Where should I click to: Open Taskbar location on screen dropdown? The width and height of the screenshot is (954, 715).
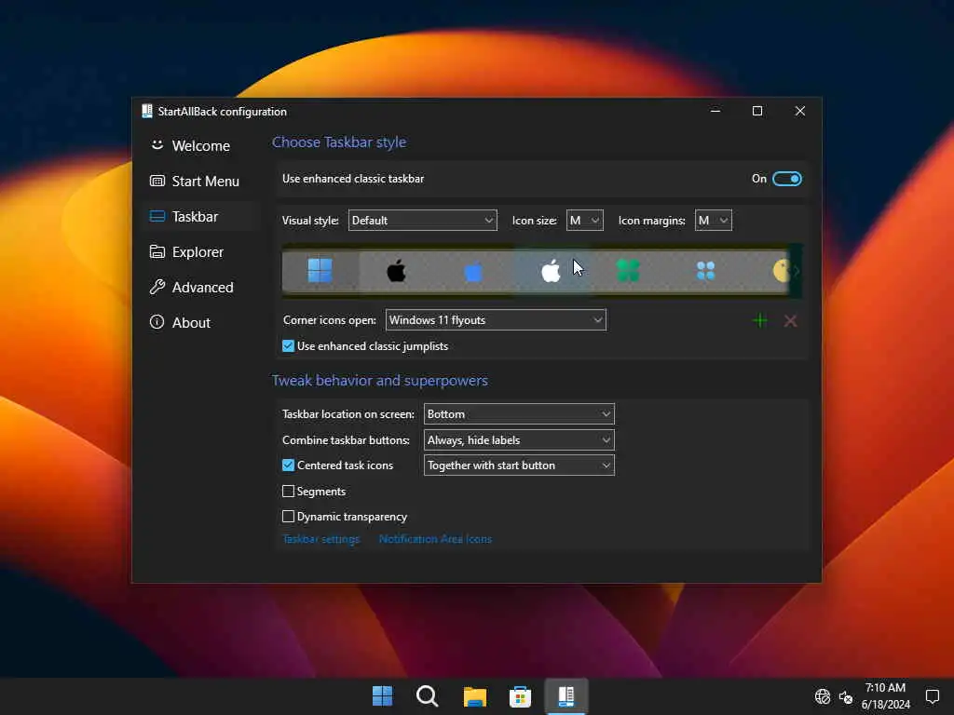[x=519, y=414]
